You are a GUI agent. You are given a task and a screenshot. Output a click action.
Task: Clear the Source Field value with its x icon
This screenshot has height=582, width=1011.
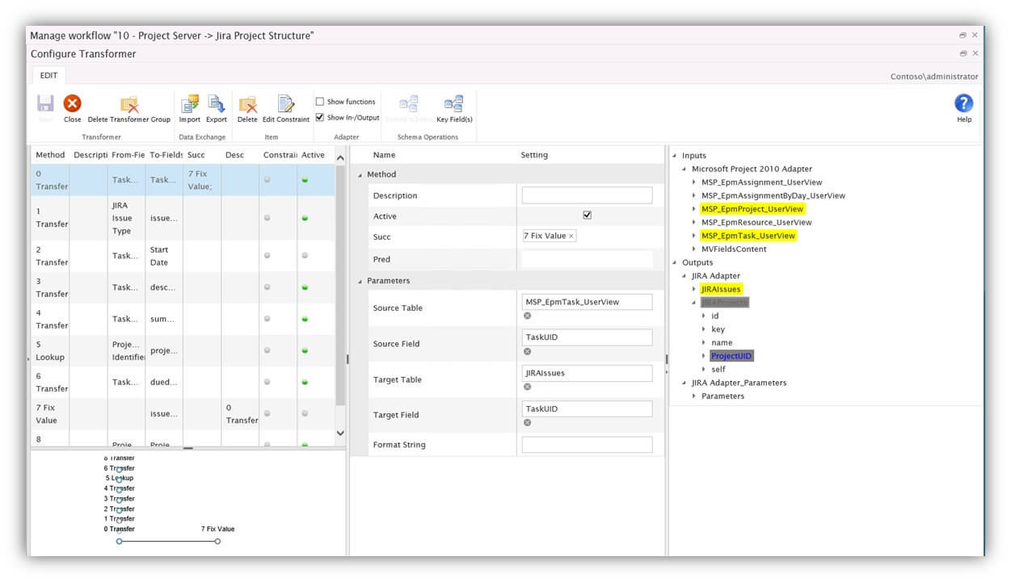point(528,351)
